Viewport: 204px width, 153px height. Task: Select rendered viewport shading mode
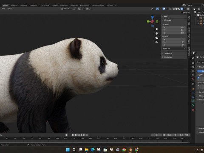pos(182,9)
